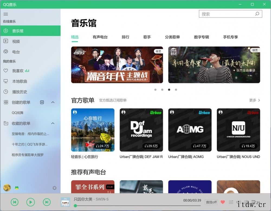Image resolution: width=271 pixels, height=211 pixels.
Task: Click the green frog badge icon
Action: 17,188
